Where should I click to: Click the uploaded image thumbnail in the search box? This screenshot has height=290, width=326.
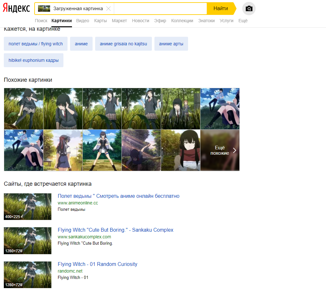pos(44,9)
